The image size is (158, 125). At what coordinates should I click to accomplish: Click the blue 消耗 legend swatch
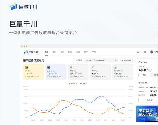tap(81, 84)
